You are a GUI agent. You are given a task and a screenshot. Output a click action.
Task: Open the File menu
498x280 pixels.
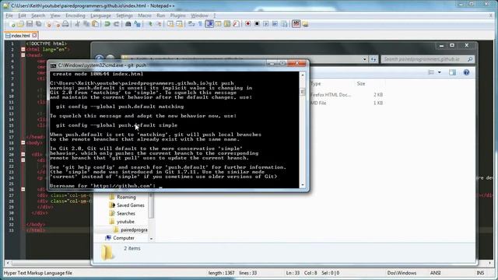click(9, 16)
